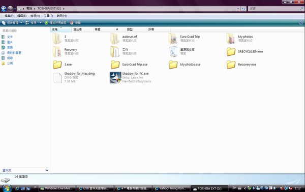
Task: Expand the 資料夾 folders pane chevron
Action: pyautogui.click(x=47, y=170)
